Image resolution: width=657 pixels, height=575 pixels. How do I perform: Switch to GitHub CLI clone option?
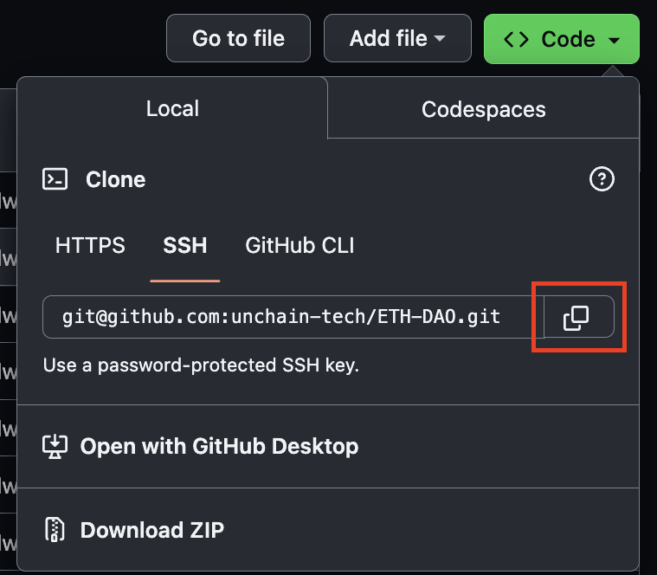300,245
